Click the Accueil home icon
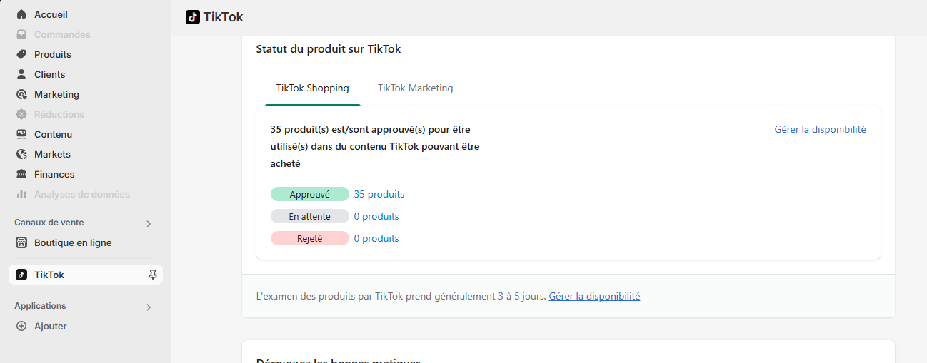This screenshot has width=927, height=363. pos(21,14)
